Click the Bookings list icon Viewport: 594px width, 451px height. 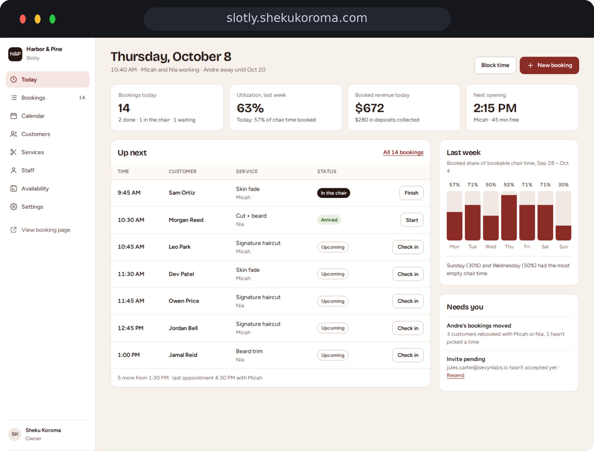[14, 98]
